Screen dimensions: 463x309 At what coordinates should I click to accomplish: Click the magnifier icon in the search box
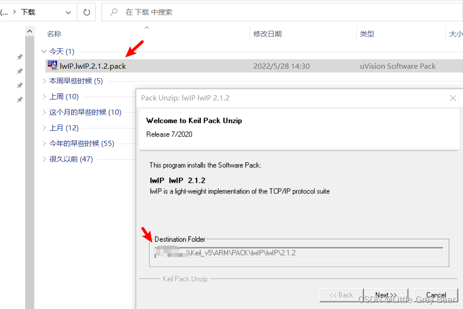pyautogui.click(x=114, y=12)
